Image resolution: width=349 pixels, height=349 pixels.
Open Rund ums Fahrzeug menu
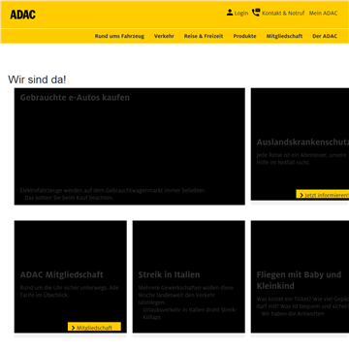point(119,36)
